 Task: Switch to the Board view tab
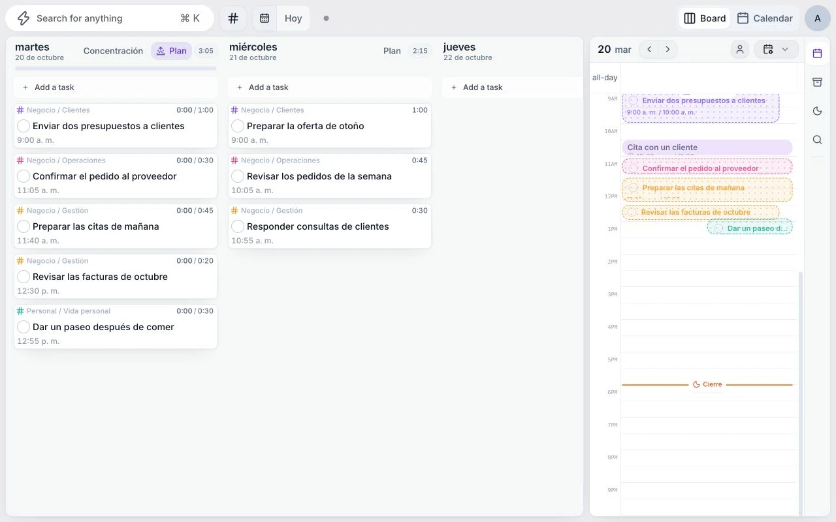pyautogui.click(x=705, y=18)
